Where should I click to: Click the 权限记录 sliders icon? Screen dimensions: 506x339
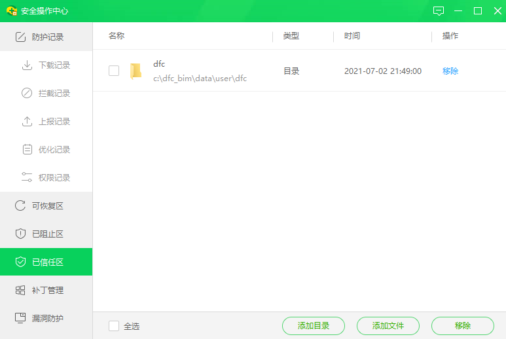pyautogui.click(x=27, y=177)
